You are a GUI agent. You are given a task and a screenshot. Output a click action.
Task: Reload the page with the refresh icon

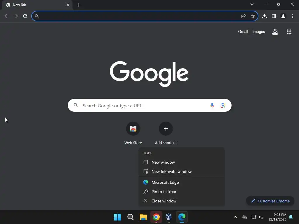point(25,16)
